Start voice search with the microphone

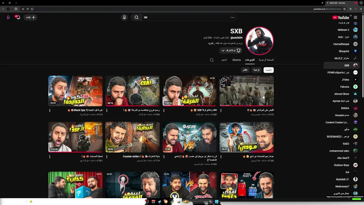[x=124, y=17]
